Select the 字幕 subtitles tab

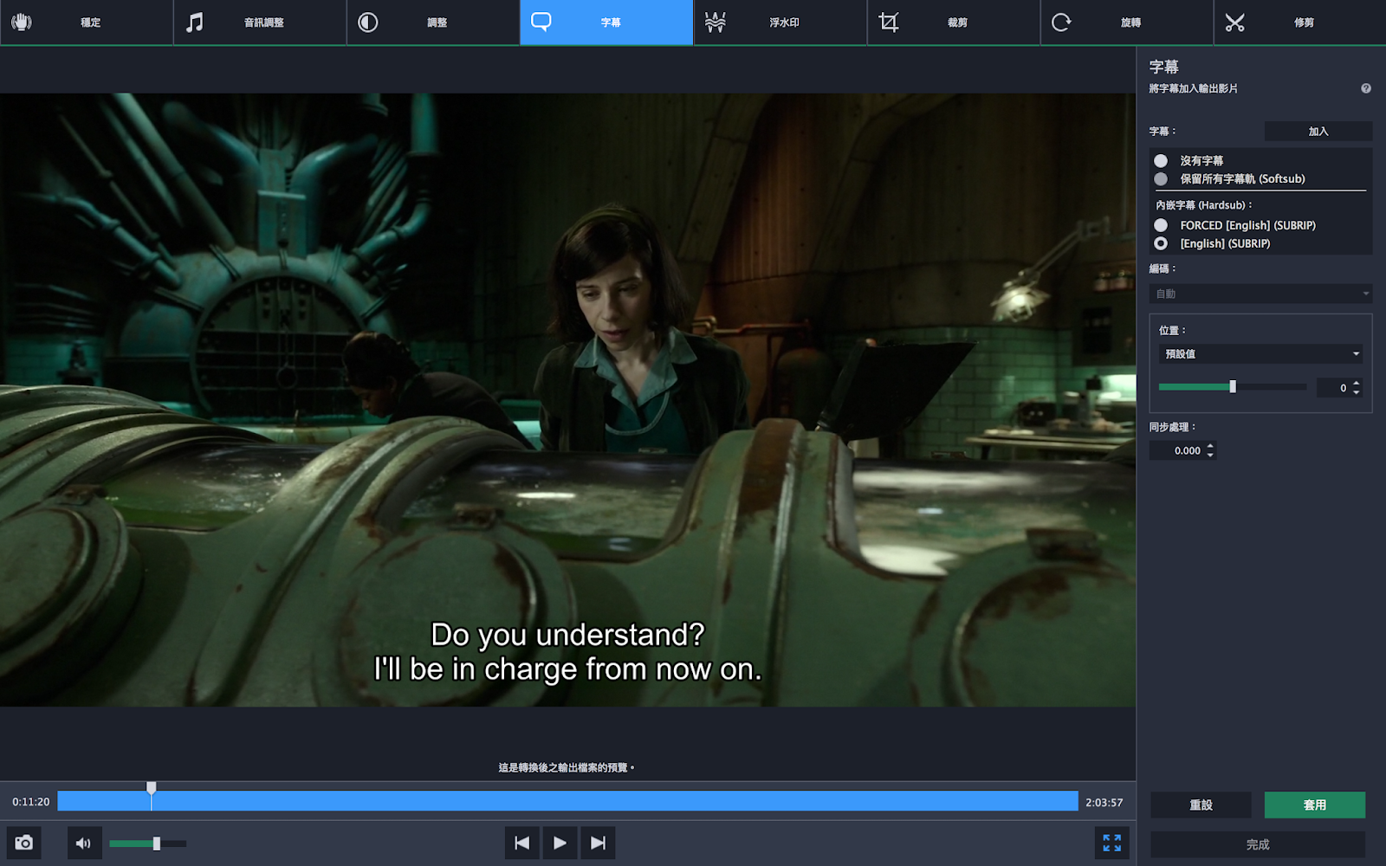(606, 23)
